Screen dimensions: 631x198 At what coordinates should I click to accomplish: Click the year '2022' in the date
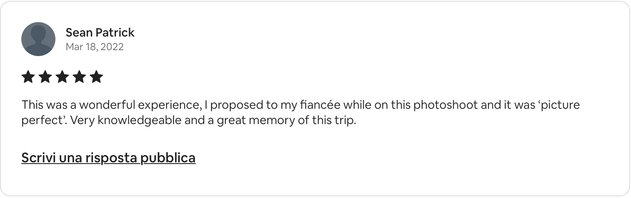[113, 47]
